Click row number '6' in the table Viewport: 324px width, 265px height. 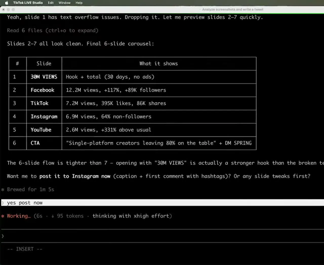pos(14,143)
